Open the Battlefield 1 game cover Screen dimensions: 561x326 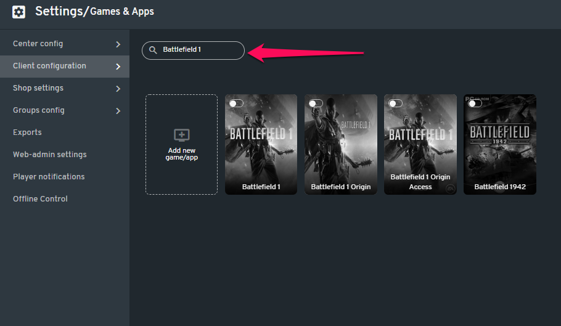(x=261, y=144)
